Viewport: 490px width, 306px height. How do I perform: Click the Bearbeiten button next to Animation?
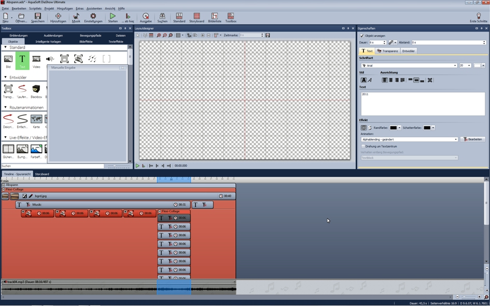click(472, 139)
